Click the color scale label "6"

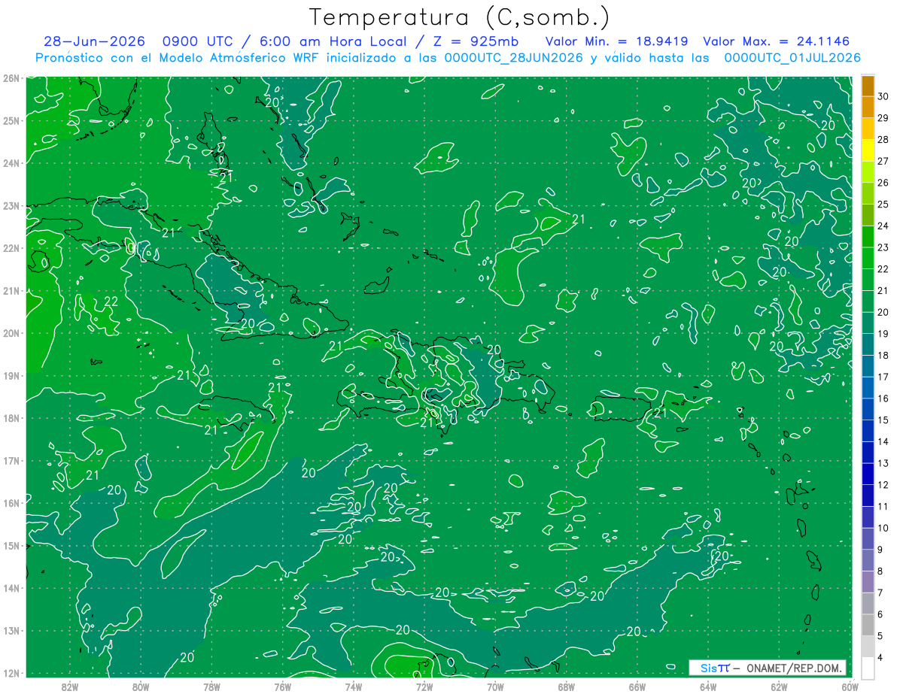[880, 614]
